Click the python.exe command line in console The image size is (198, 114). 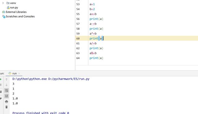point(51,79)
